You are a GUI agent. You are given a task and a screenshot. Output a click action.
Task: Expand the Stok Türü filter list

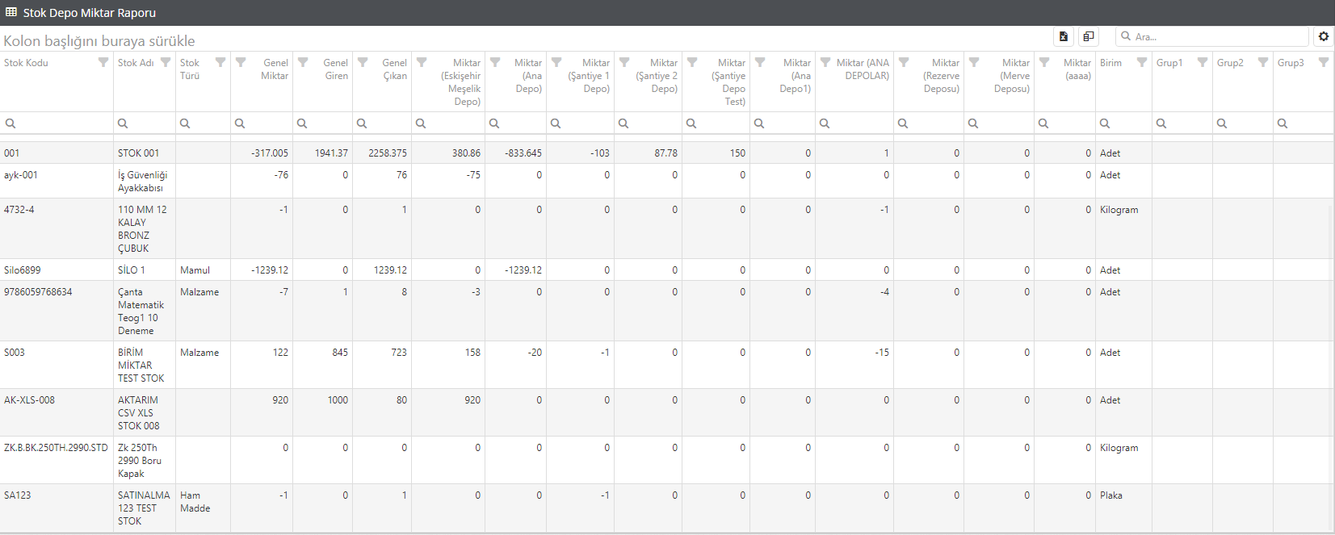click(x=220, y=62)
